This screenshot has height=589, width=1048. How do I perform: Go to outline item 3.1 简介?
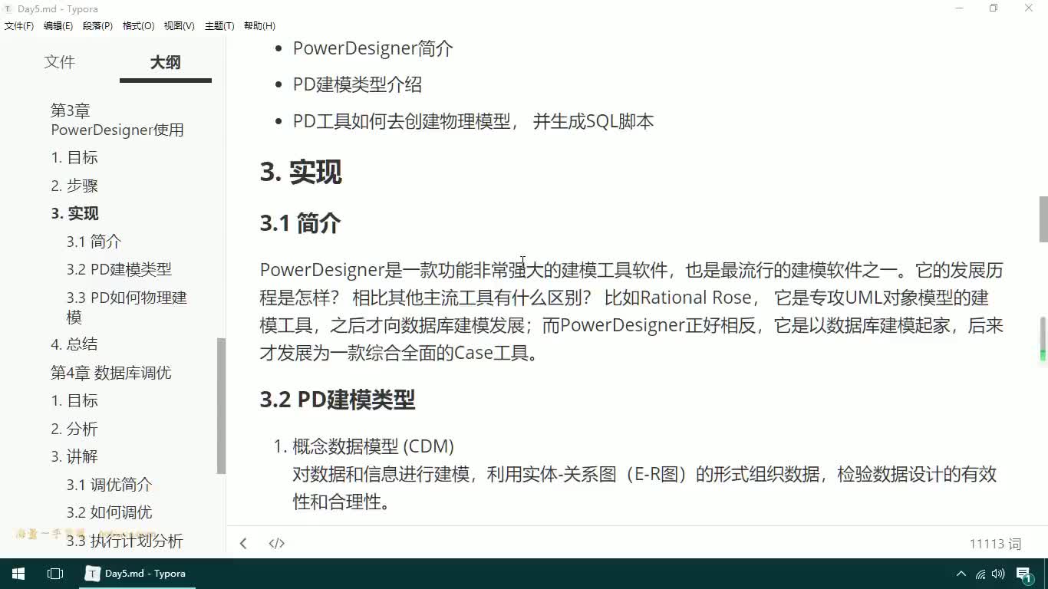tap(94, 242)
